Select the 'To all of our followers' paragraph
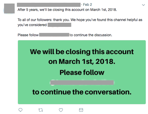 [80, 22]
